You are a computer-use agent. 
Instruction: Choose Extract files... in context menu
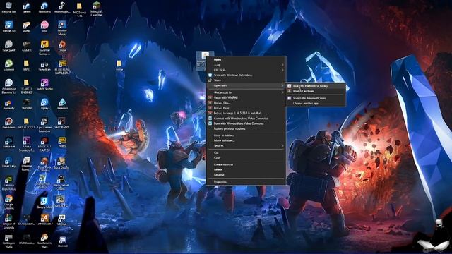[x=246, y=103]
